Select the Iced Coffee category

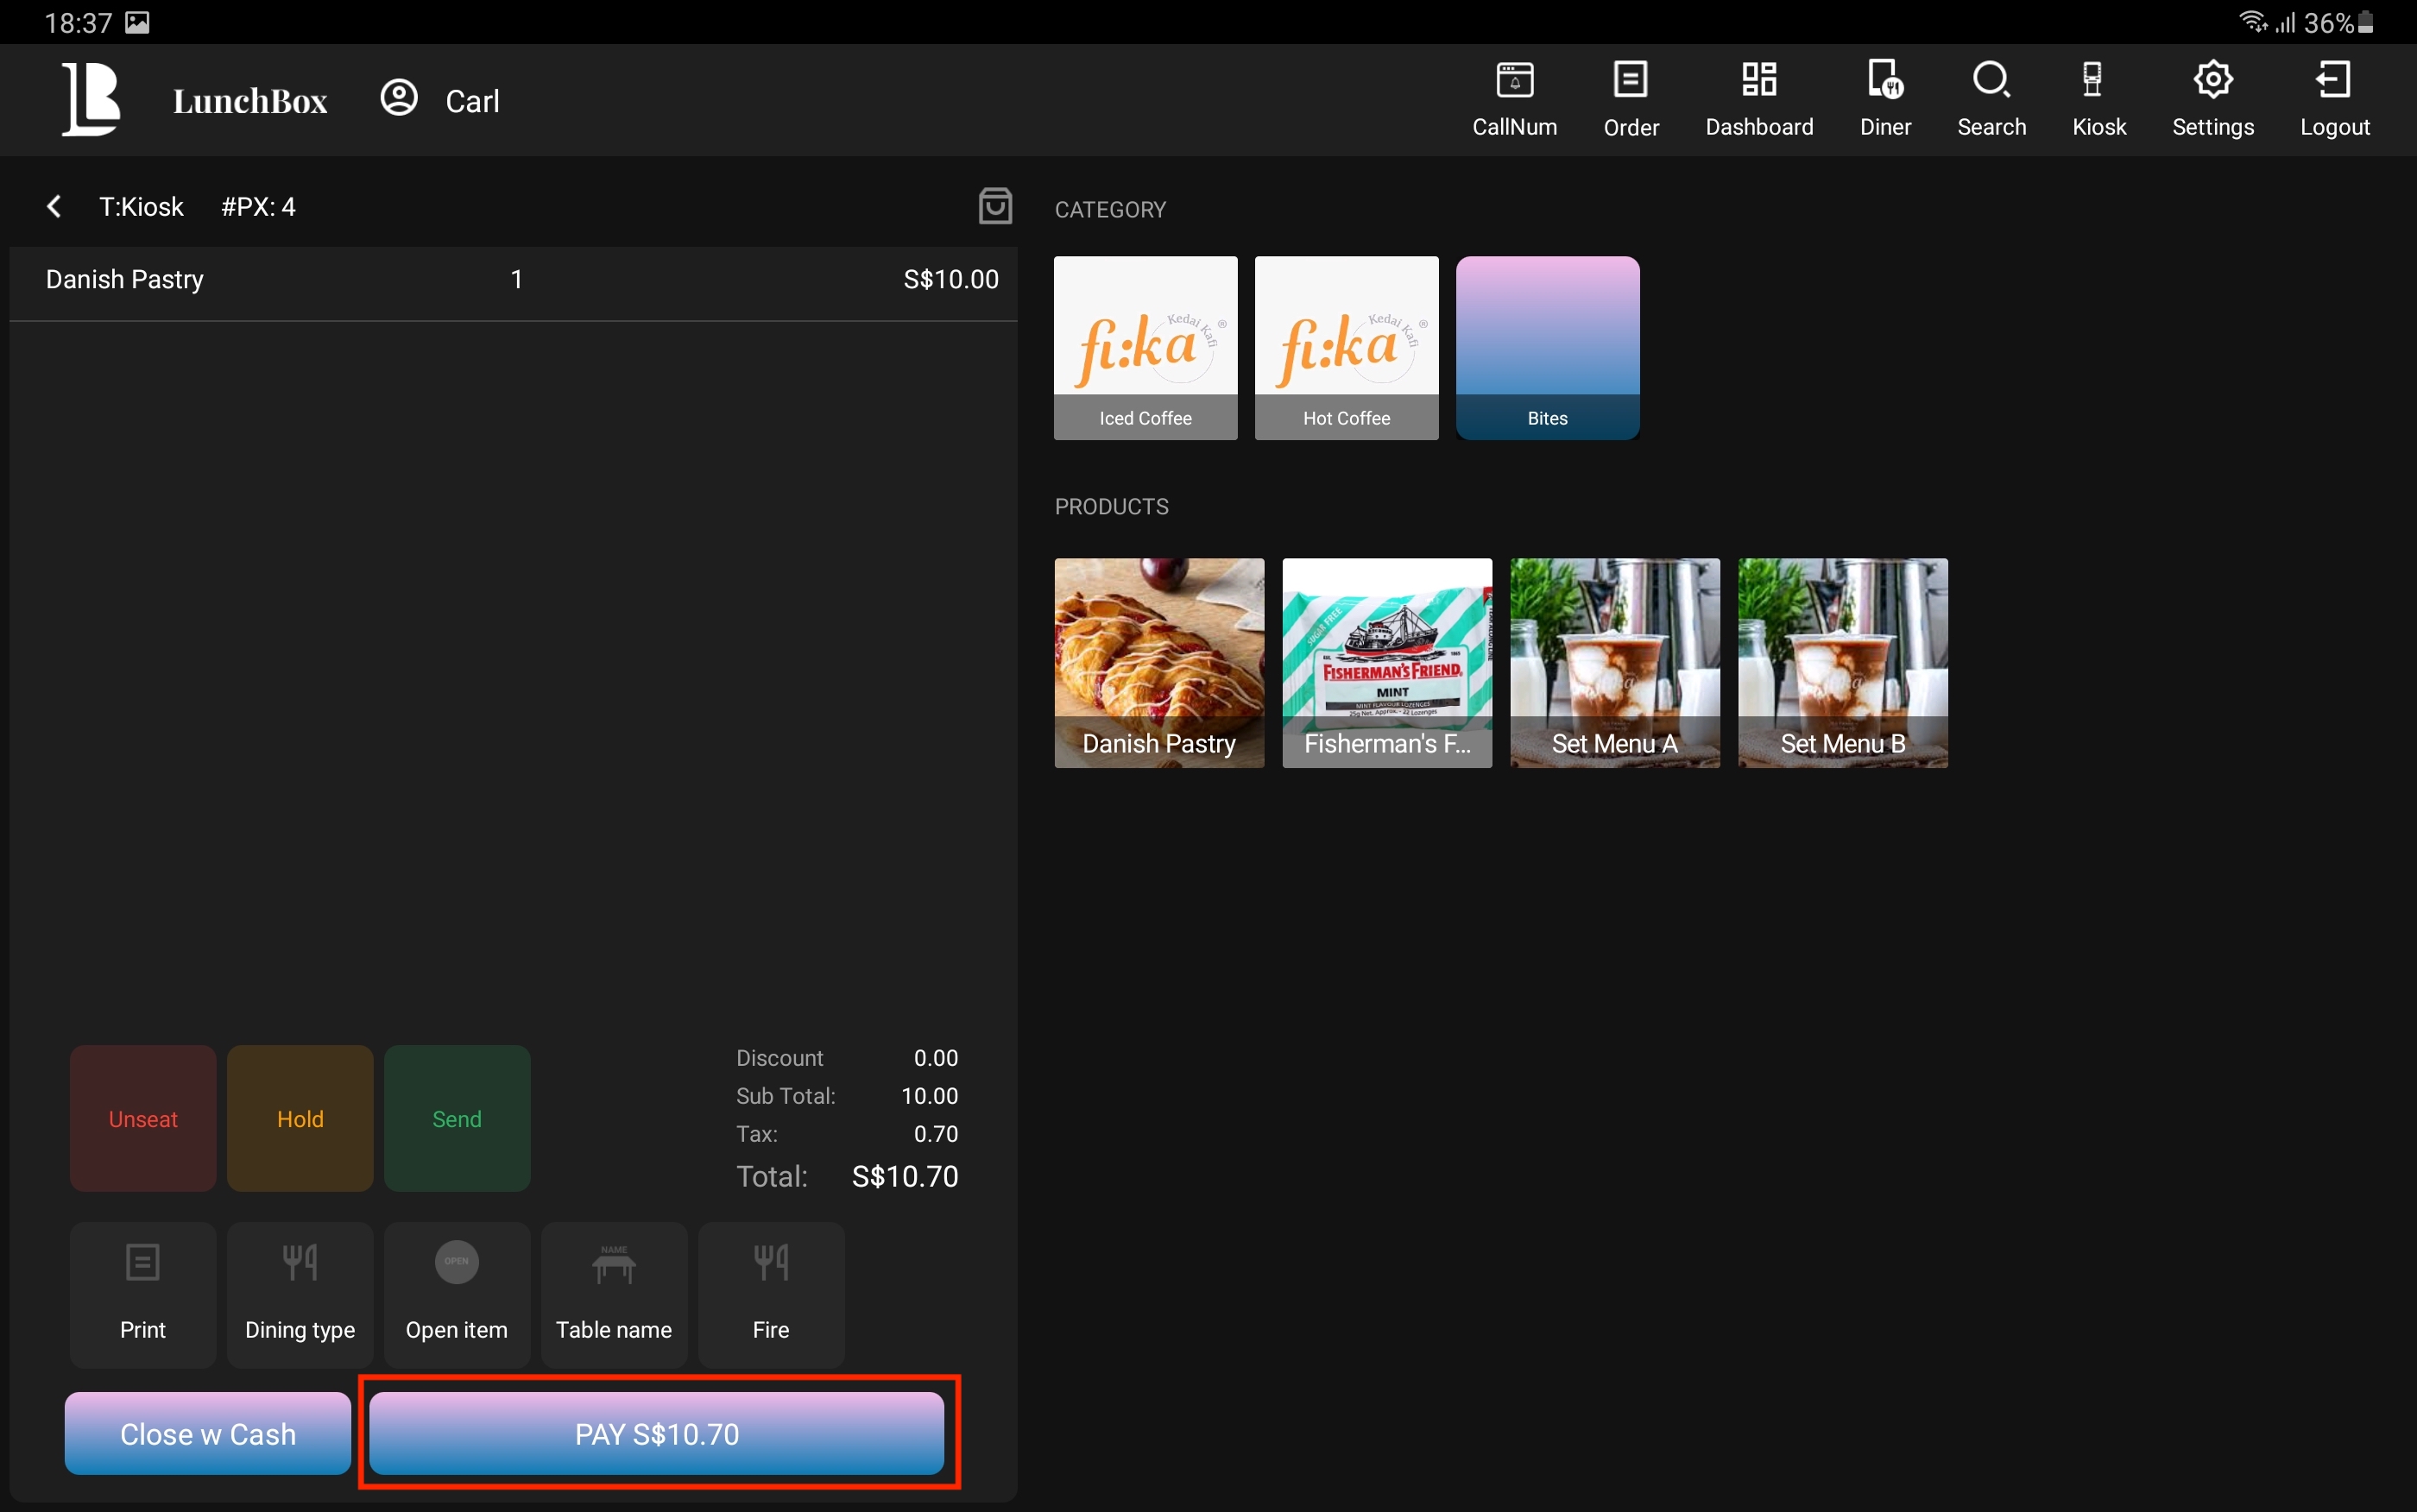[x=1145, y=347]
